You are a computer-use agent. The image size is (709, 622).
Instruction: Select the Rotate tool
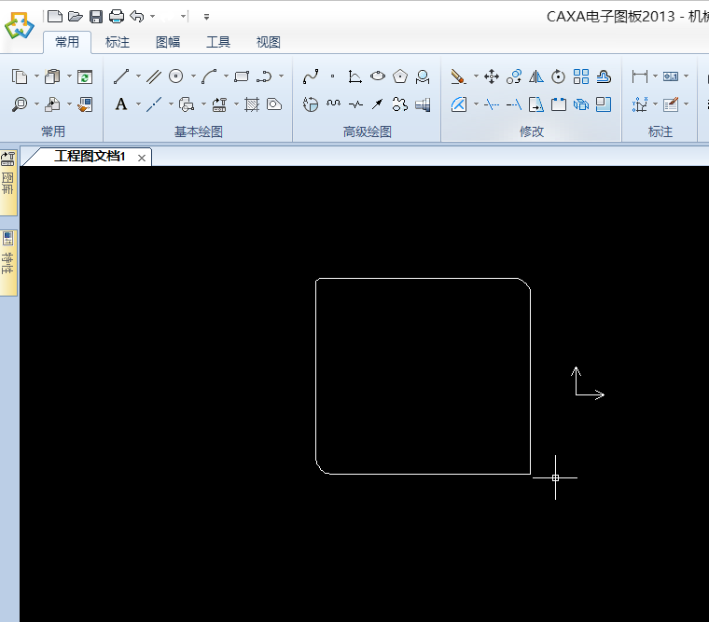(559, 76)
